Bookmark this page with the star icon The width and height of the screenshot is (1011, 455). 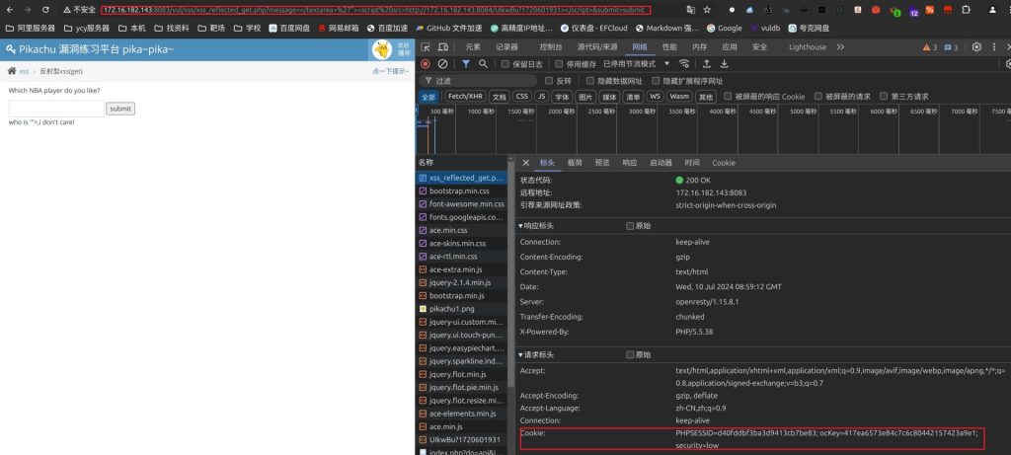(707, 10)
